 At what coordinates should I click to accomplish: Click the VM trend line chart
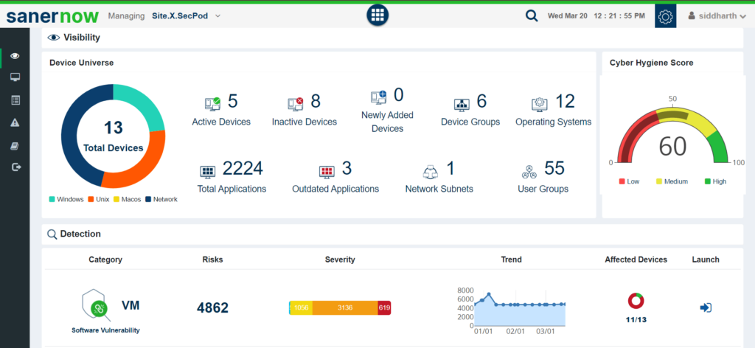[x=520, y=308]
